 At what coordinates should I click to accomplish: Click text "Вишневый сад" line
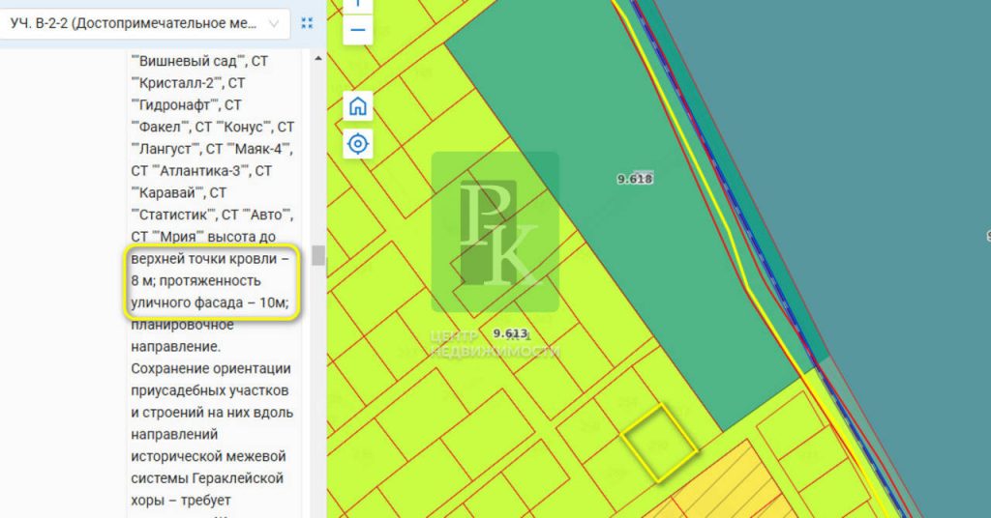click(x=199, y=61)
